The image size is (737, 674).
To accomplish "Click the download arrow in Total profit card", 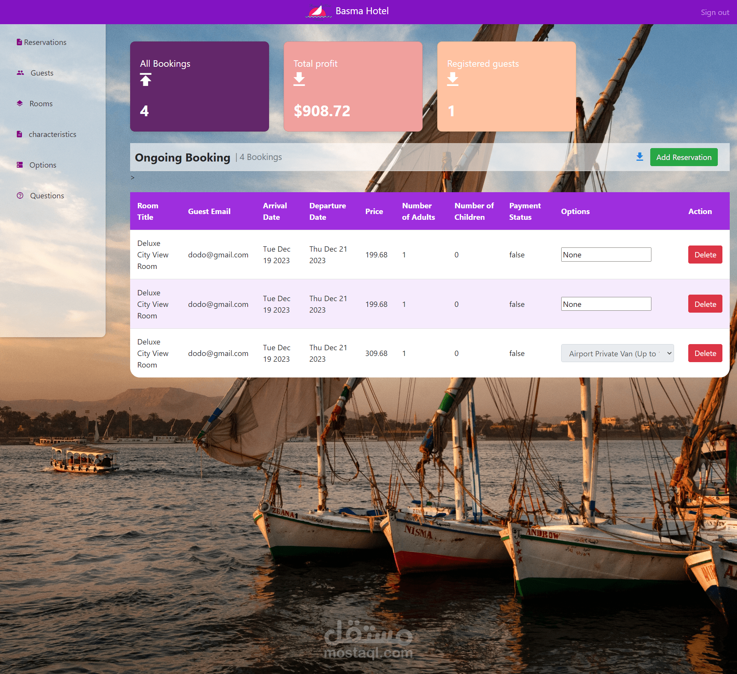I will click(x=299, y=79).
